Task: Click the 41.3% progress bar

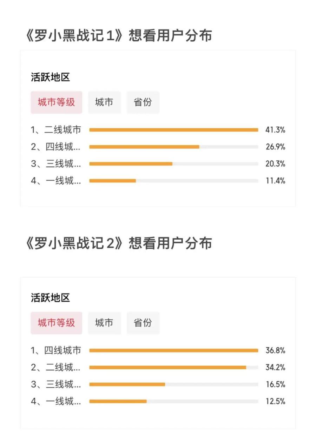Action: point(173,130)
